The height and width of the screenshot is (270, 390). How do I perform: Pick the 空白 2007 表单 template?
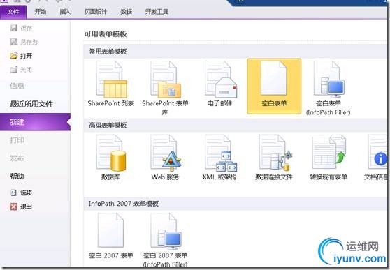111,236
